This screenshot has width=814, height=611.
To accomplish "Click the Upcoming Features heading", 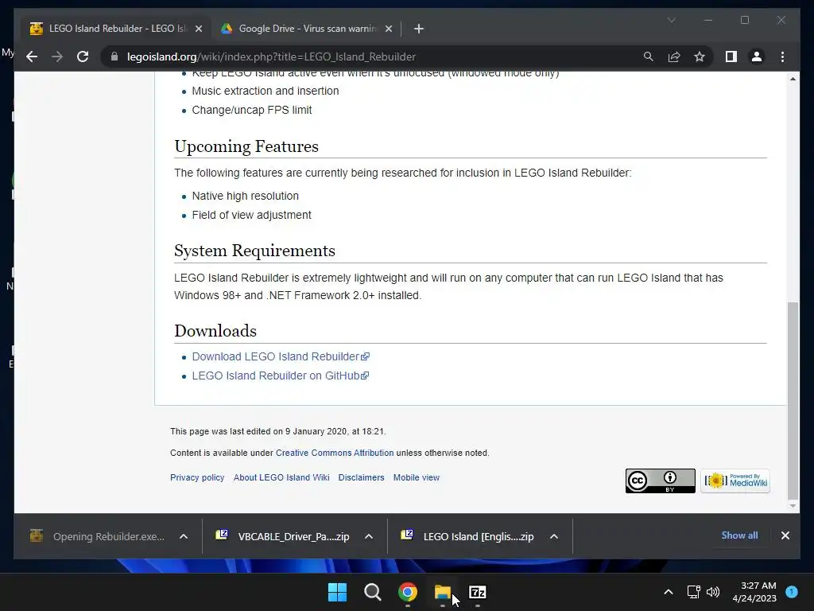I will (246, 146).
